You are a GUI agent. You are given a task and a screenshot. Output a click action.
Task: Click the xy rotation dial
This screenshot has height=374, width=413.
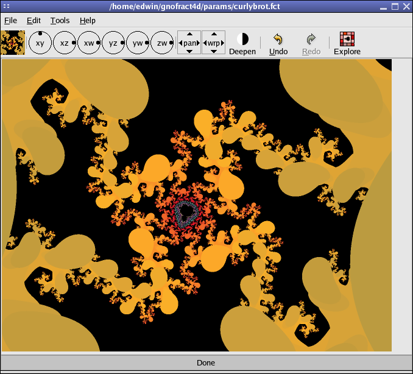click(x=40, y=43)
